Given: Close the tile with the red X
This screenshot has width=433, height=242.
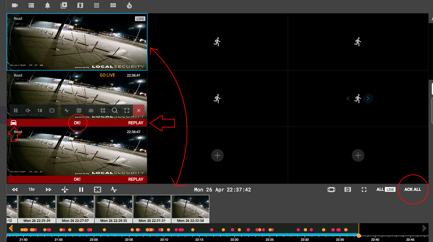Looking at the screenshot, I should [139, 110].
